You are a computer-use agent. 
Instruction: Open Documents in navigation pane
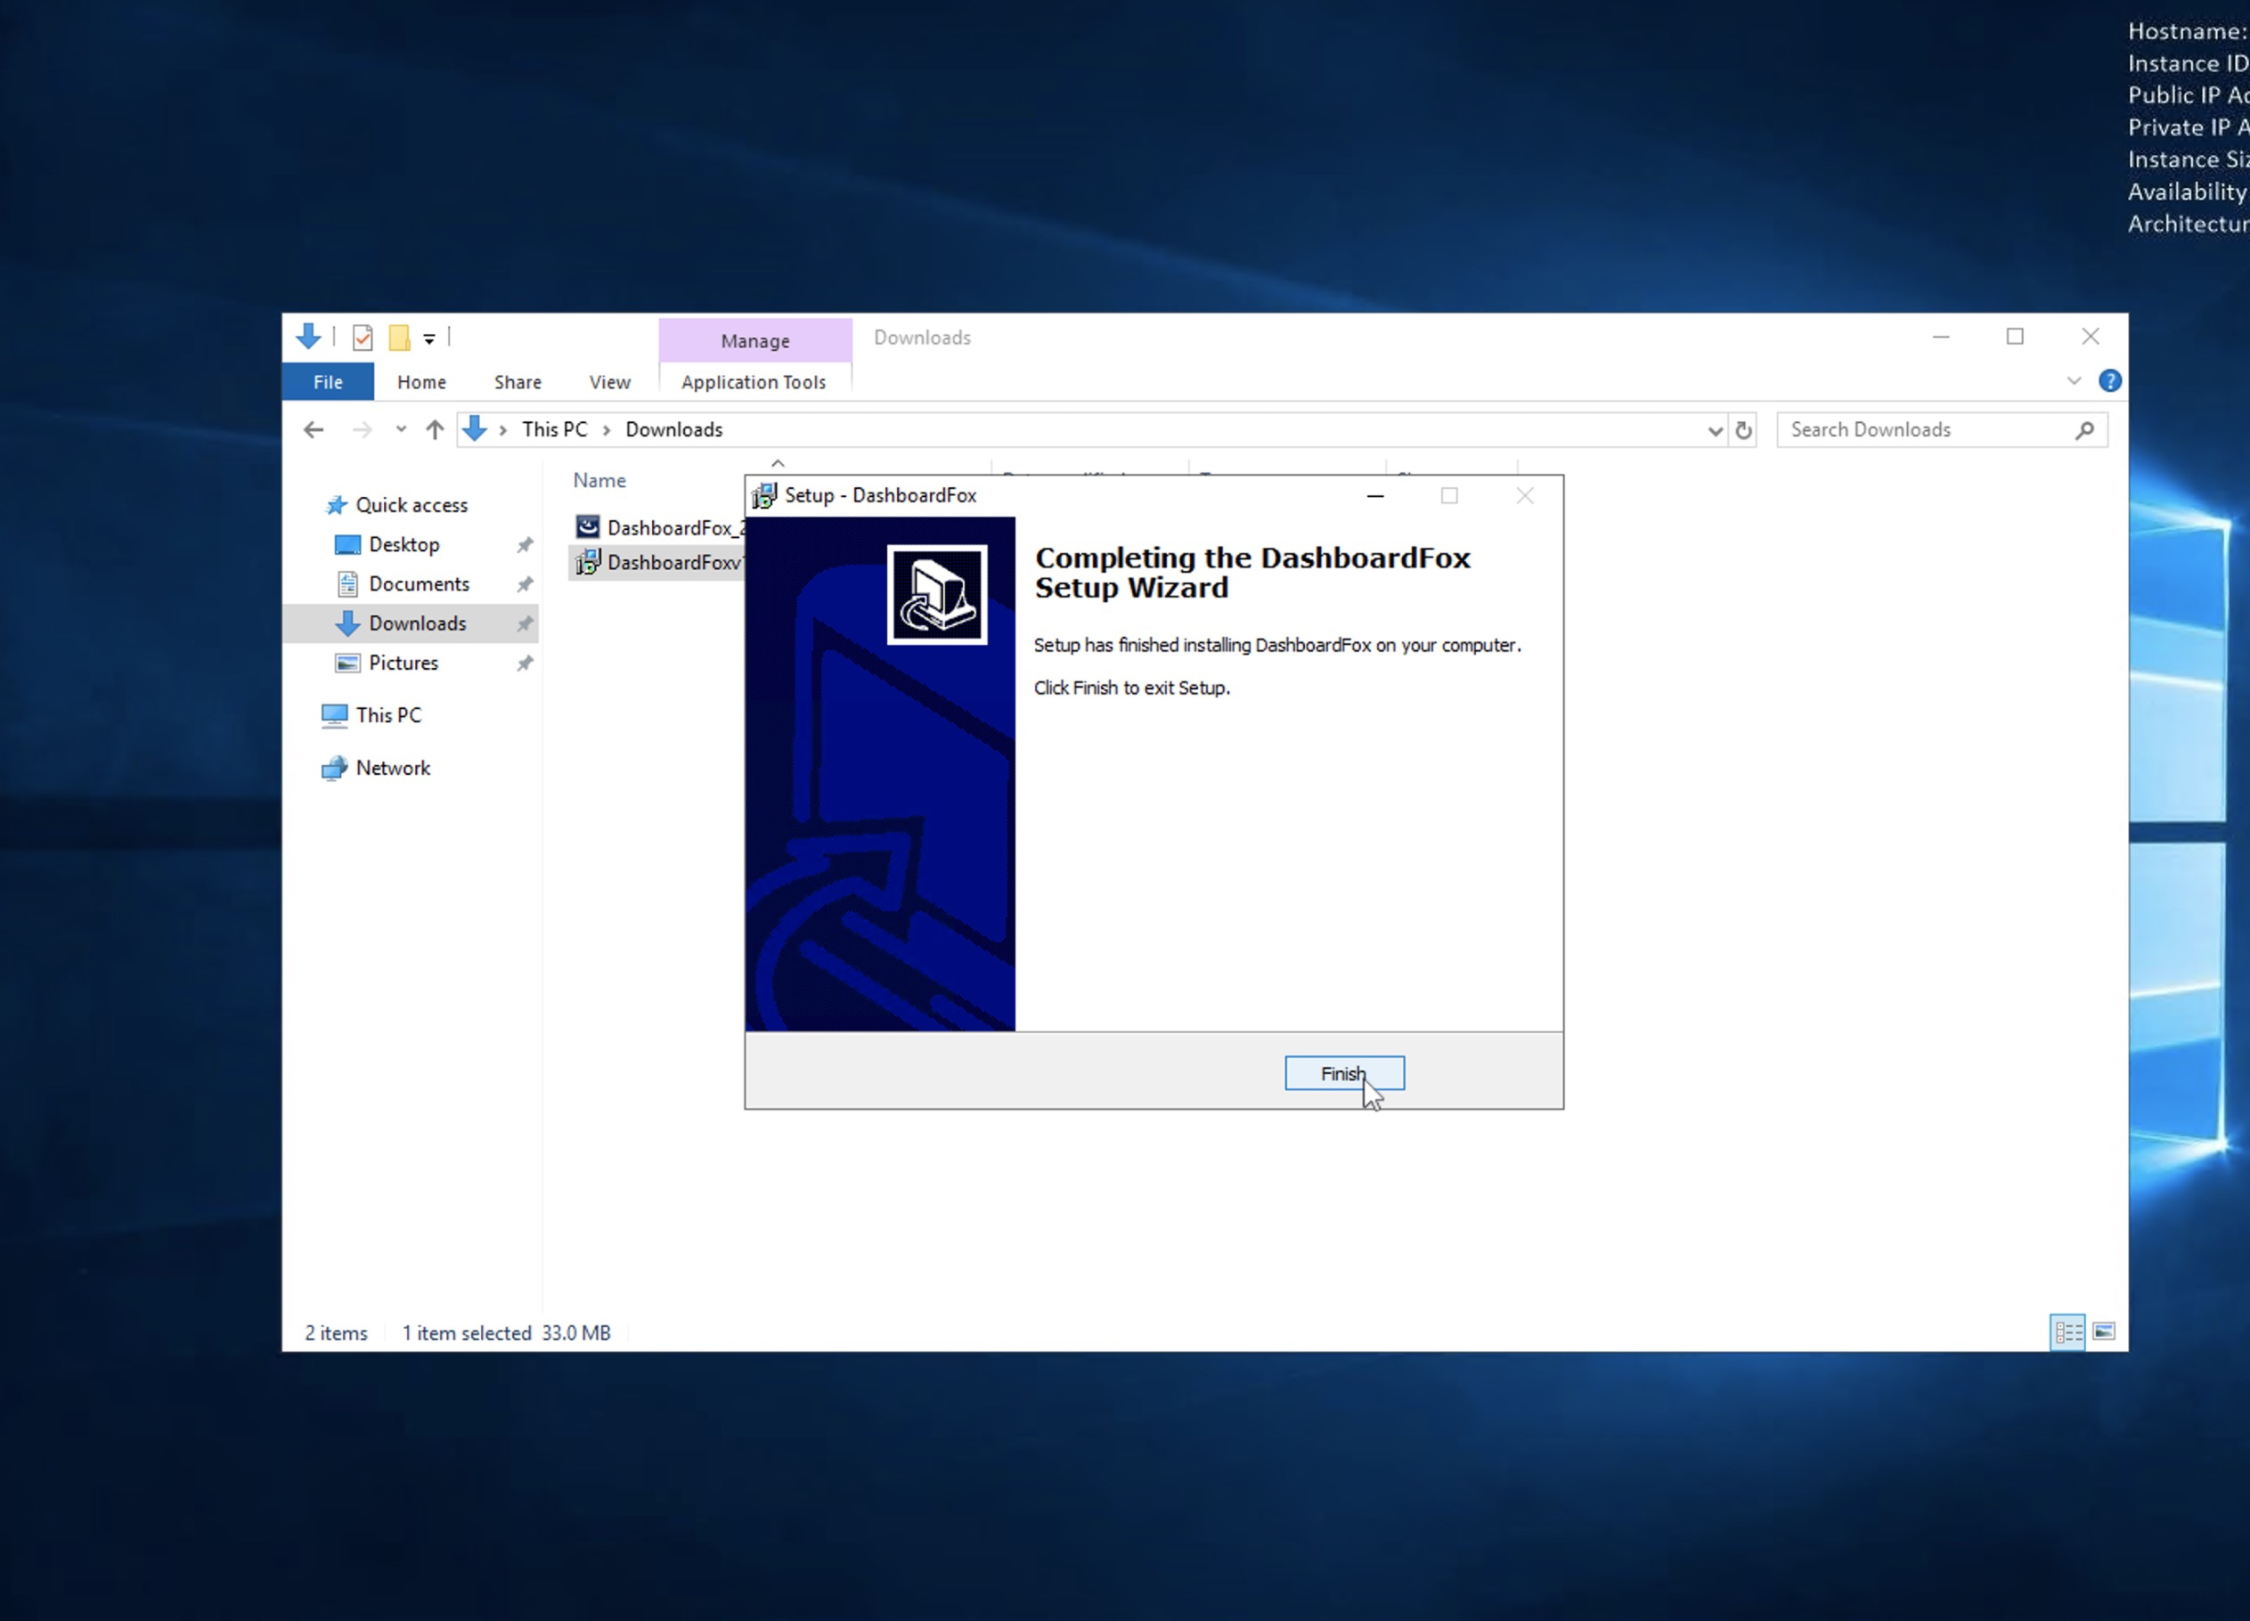click(x=419, y=584)
